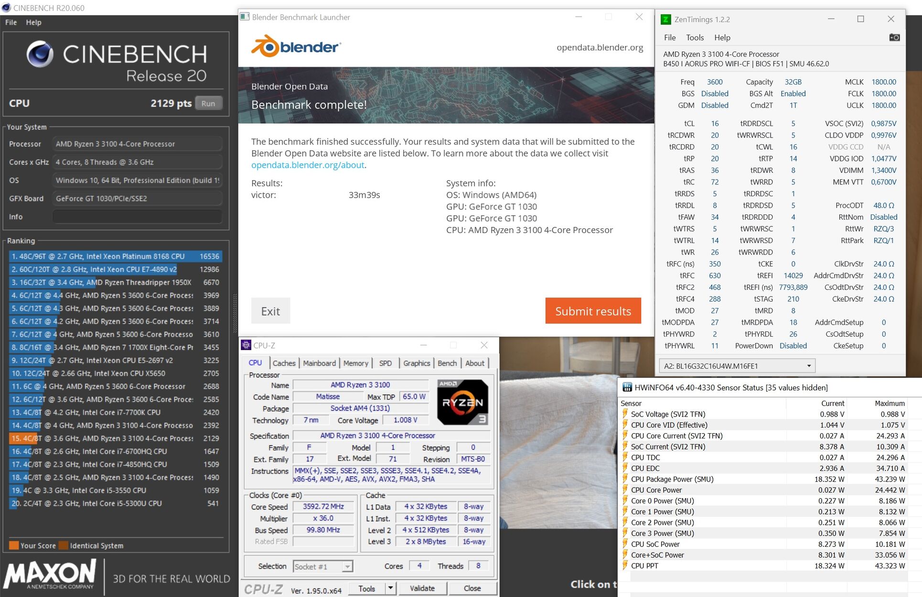Click the Rated FSB field in CPU-Z

(x=323, y=542)
